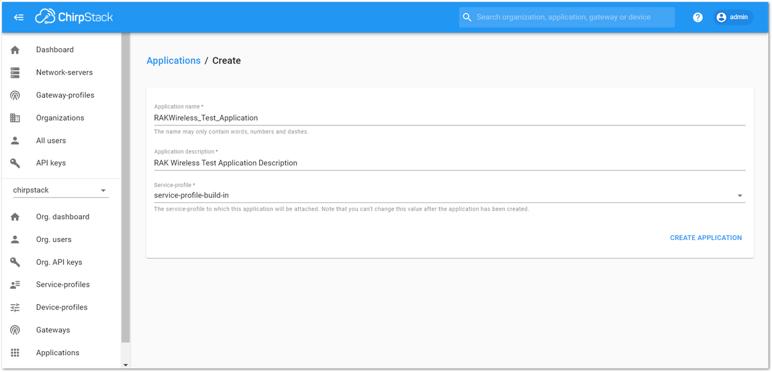Click the Org. dashboard home icon

(15, 216)
